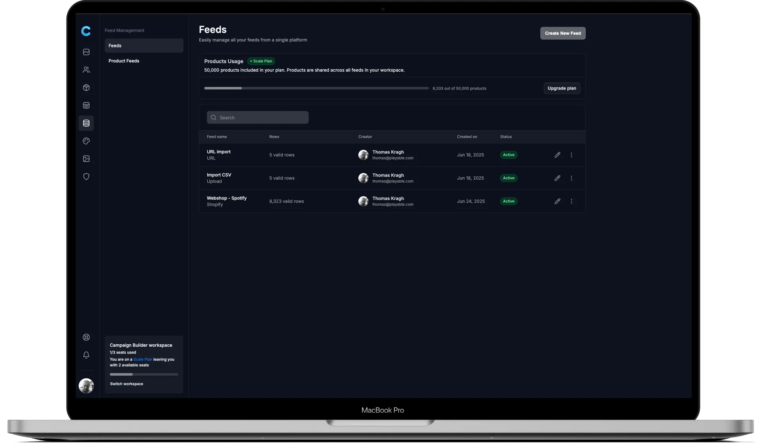761x444 pixels.
Task: Open the palette design sidebar icon
Action: [x=86, y=141]
